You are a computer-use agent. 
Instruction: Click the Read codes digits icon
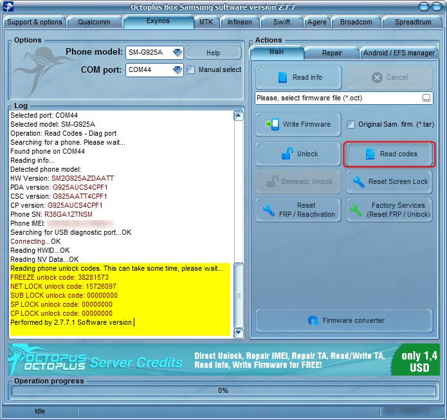pos(370,154)
